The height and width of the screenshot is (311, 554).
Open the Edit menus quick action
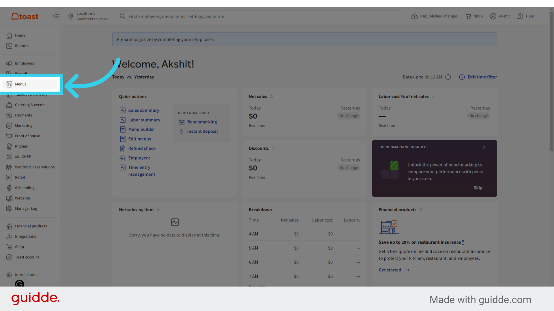[135, 139]
